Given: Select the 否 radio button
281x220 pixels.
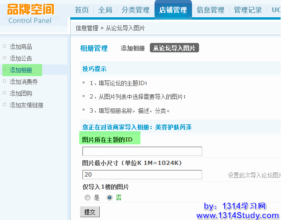Looking at the screenshot, I should point(110,198).
